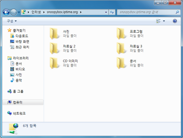Click the 다운로드 folder icon
The image size is (183, 138).
[x=12, y=36]
